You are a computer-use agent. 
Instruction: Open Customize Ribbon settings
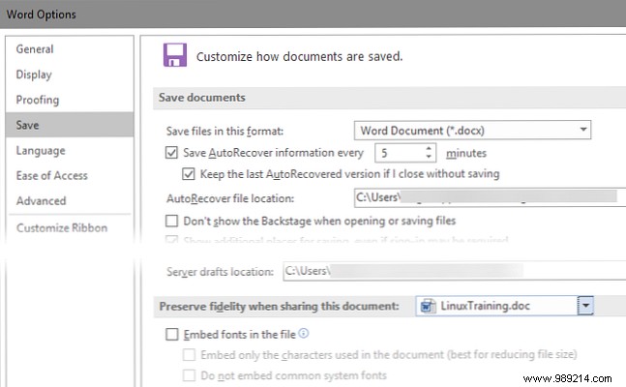point(62,227)
